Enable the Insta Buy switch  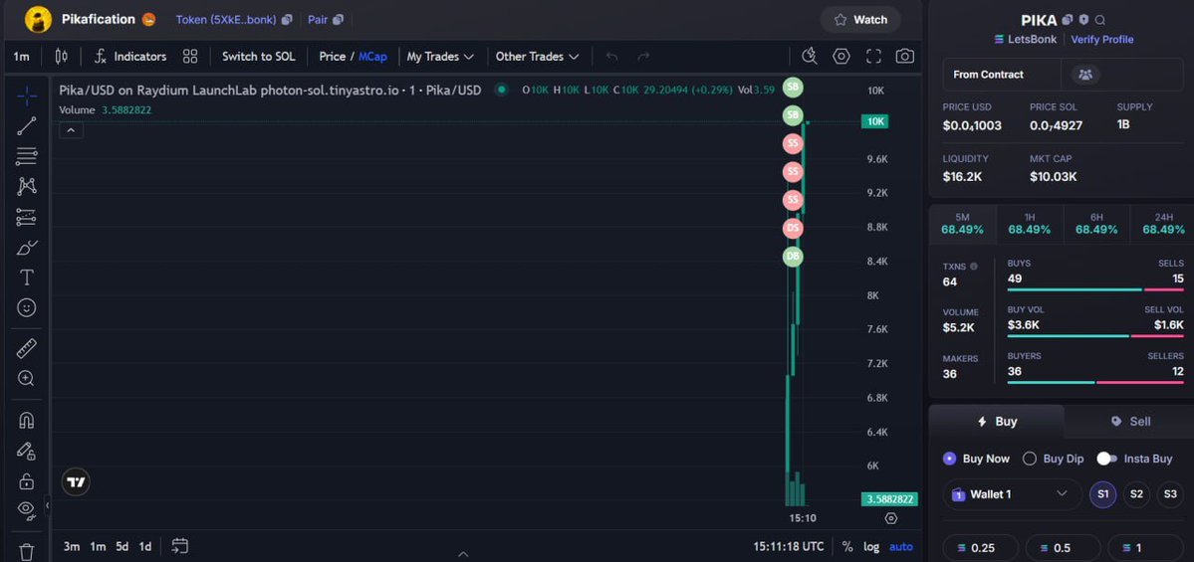tap(1106, 459)
